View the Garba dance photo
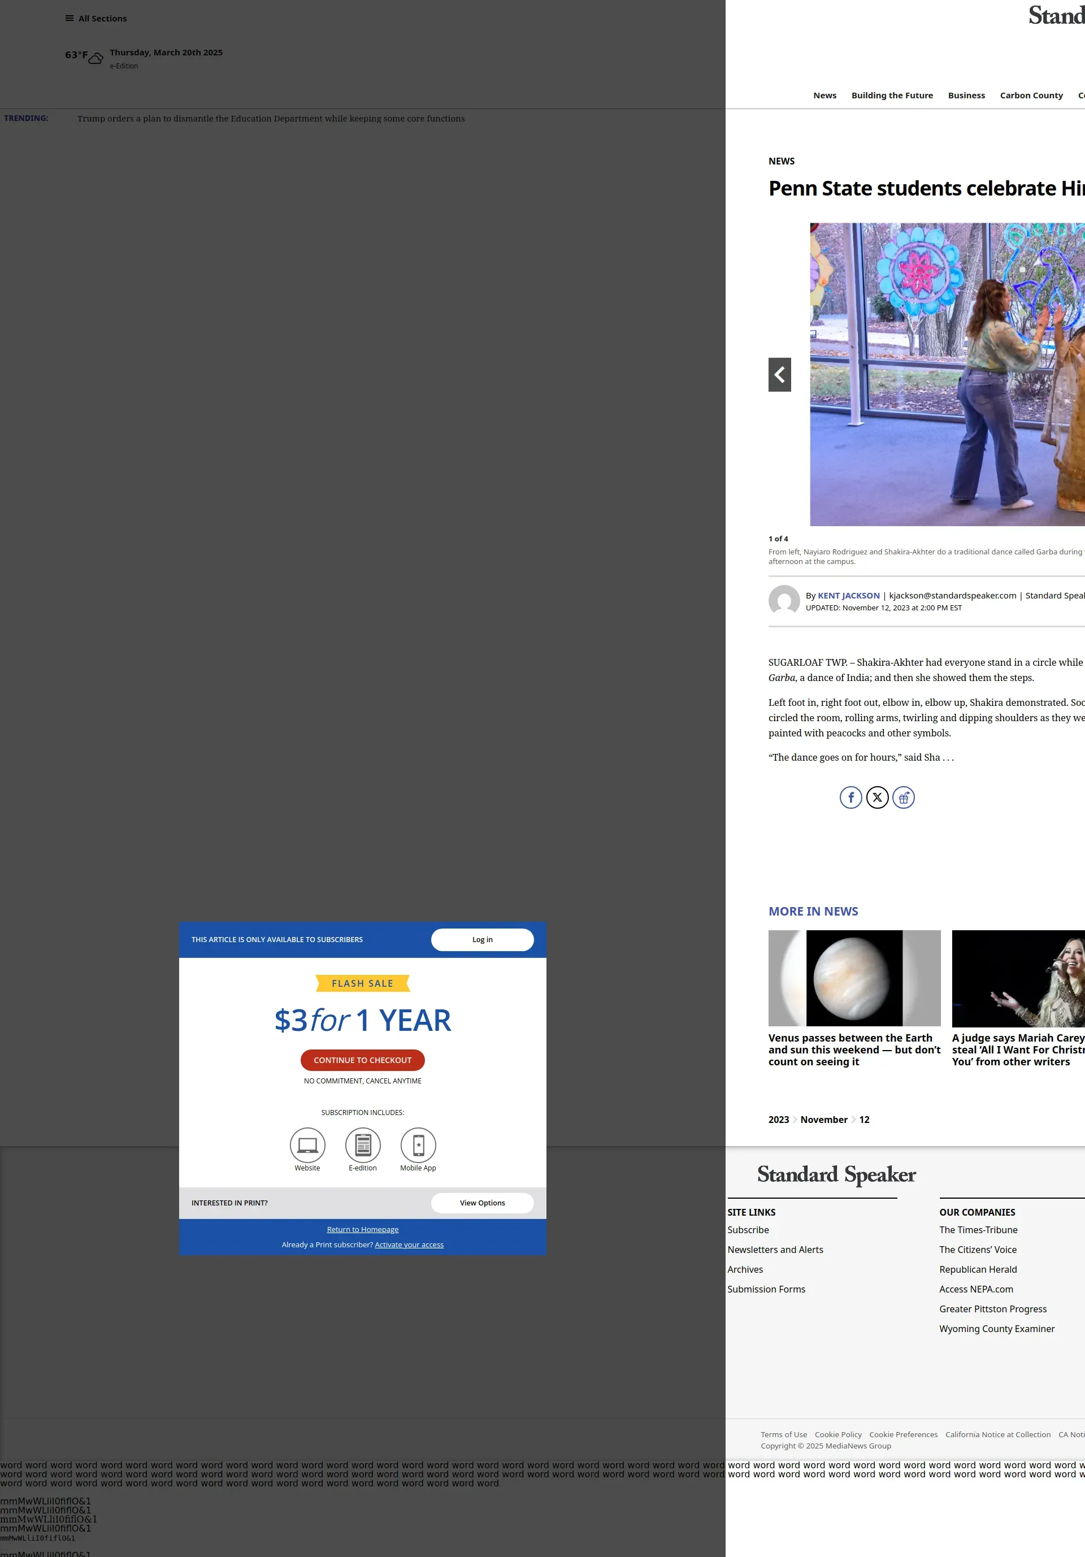 coord(947,374)
